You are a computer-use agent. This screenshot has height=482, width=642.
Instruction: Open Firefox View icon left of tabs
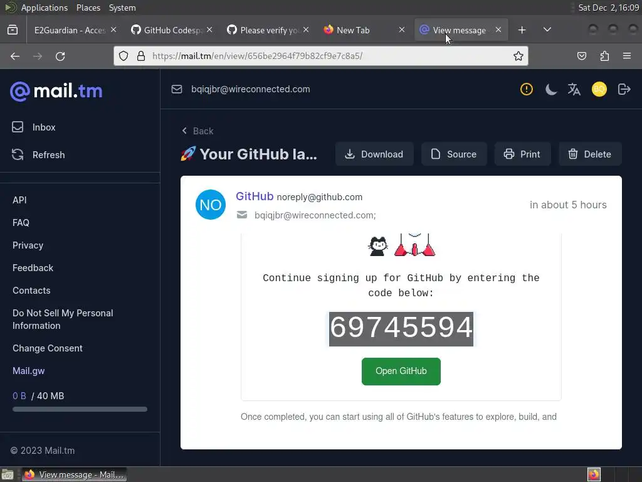(13, 30)
